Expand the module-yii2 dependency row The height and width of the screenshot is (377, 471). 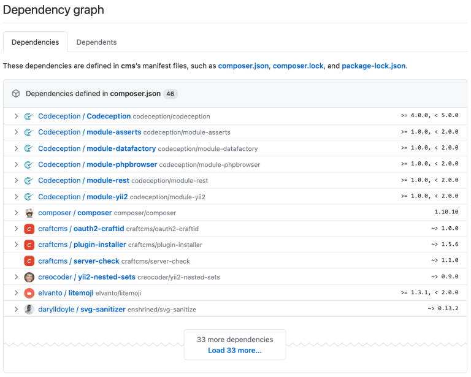[x=16, y=197]
